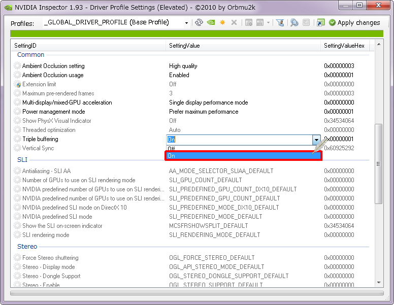Click the gear icon beside Stereo - Display mode
The image size is (394, 305).
(x=17, y=267)
